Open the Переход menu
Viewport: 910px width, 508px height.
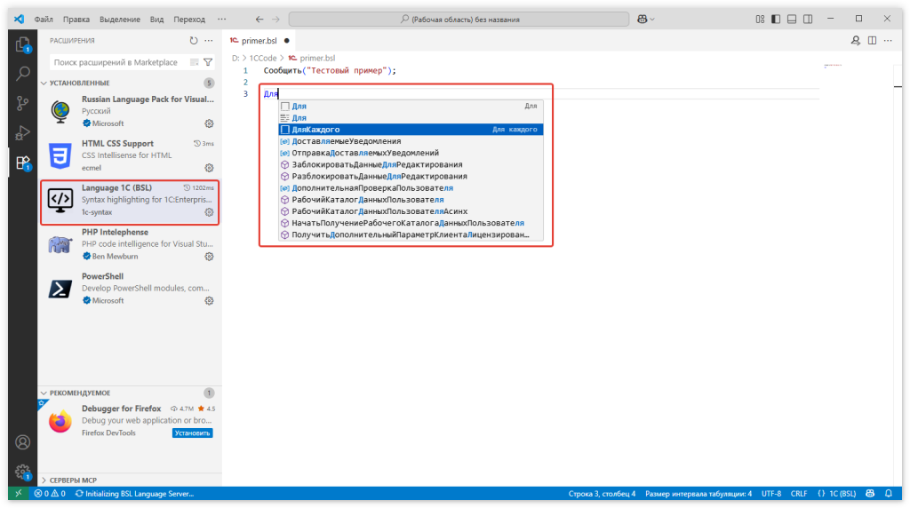coord(189,20)
